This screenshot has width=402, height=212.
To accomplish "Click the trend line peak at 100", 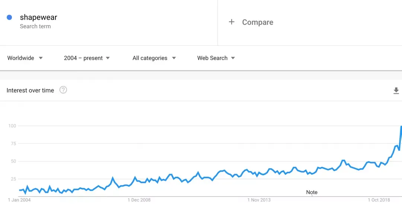I will point(401,126).
